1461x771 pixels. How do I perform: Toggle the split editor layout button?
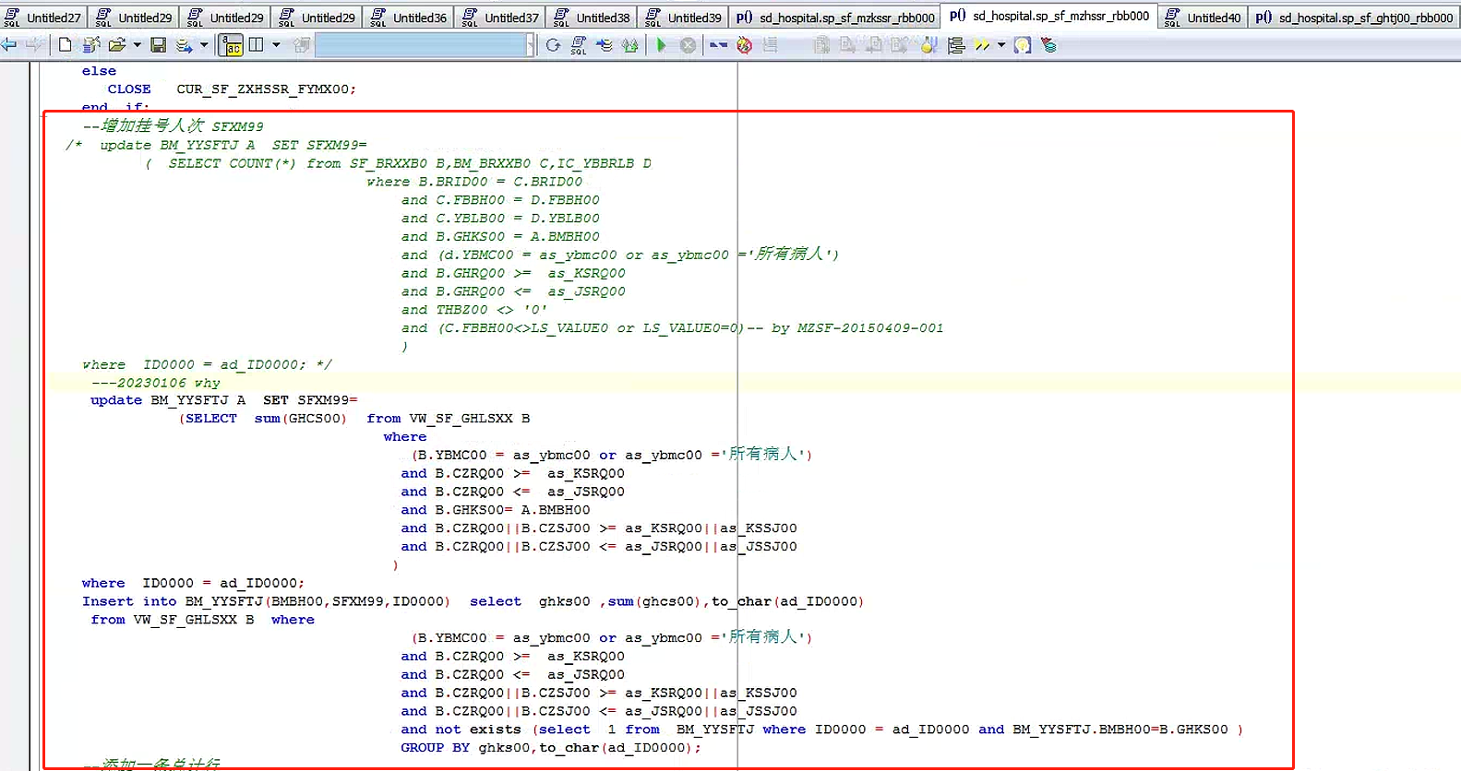[x=257, y=45]
